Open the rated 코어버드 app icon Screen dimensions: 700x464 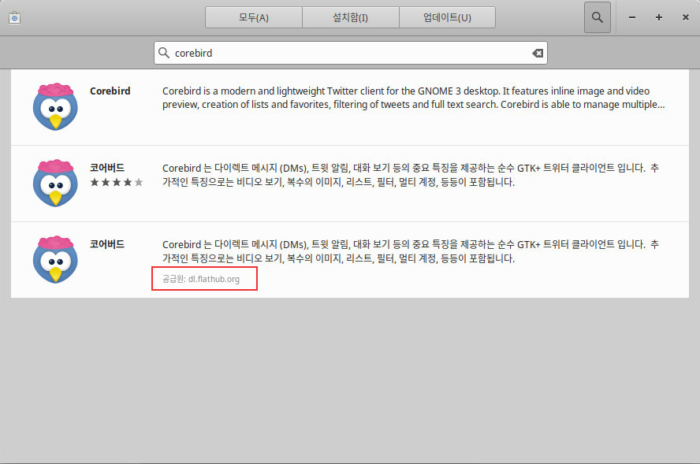point(55,183)
